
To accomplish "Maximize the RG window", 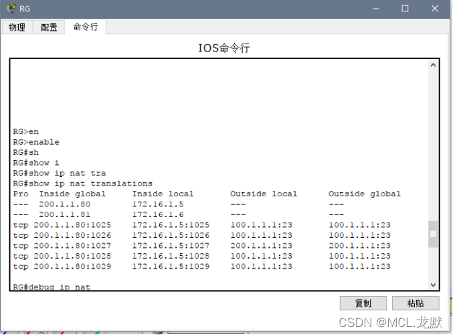I will pos(405,9).
